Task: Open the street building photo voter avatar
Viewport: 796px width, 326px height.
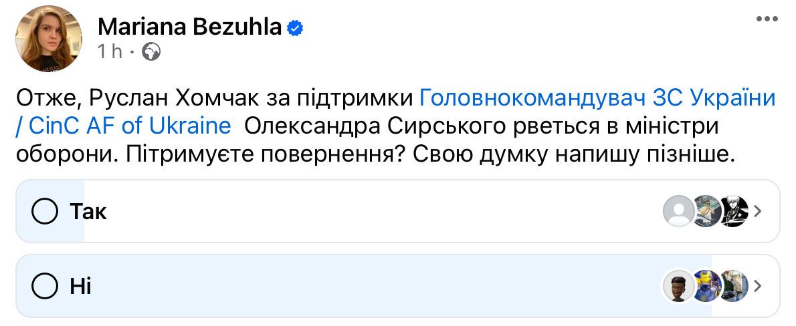Action: click(735, 285)
